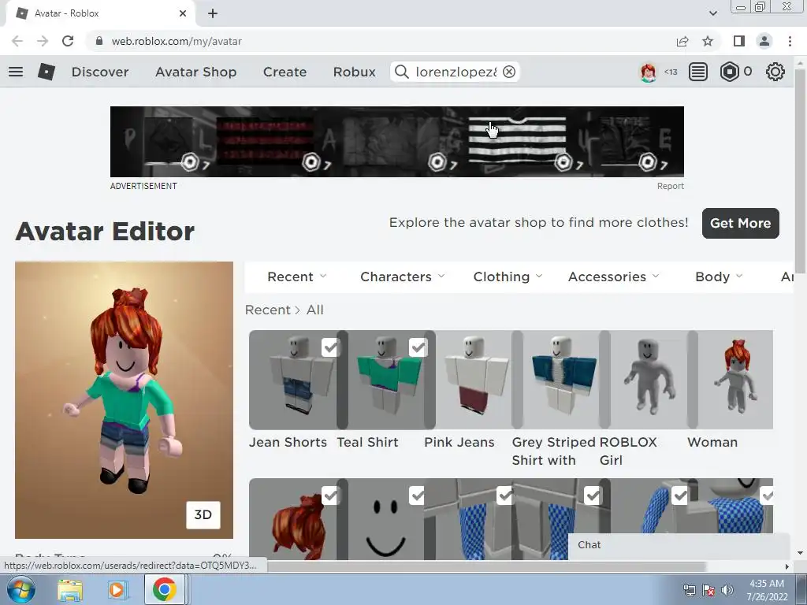Close the Avatar - Roblox tab
Screen dimensions: 807x605
coord(183,13)
